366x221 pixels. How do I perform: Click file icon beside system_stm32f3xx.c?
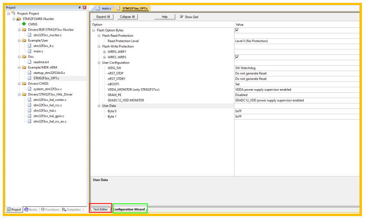pos(29,89)
